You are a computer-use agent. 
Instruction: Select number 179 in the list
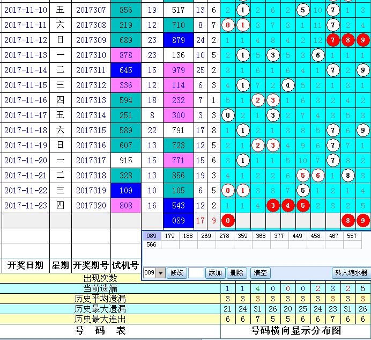pos(171,235)
